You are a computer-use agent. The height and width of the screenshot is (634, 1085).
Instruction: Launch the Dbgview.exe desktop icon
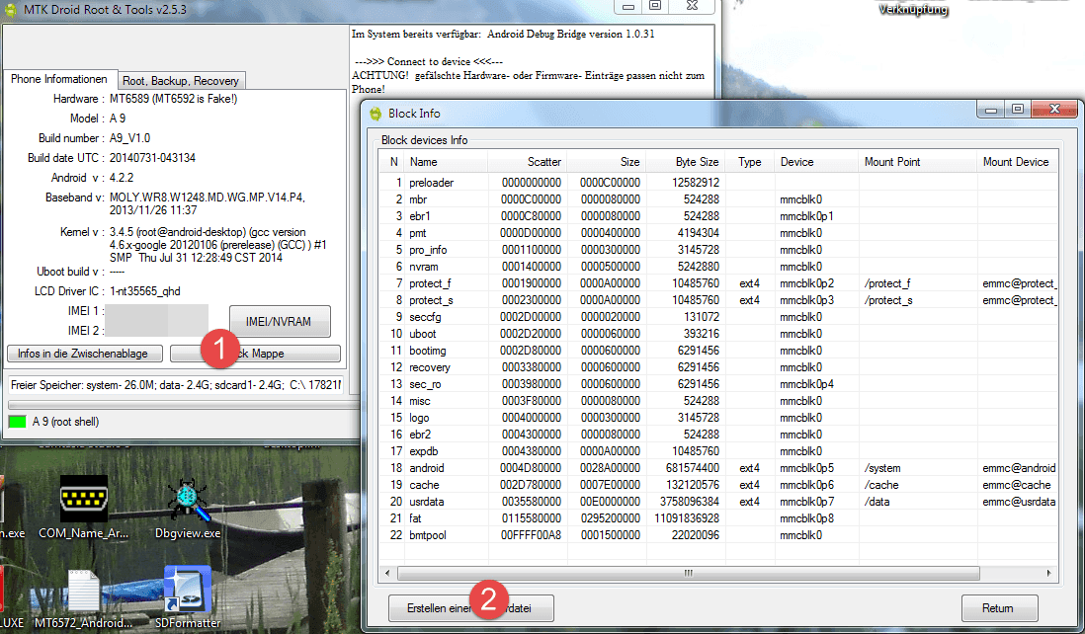pos(187,503)
